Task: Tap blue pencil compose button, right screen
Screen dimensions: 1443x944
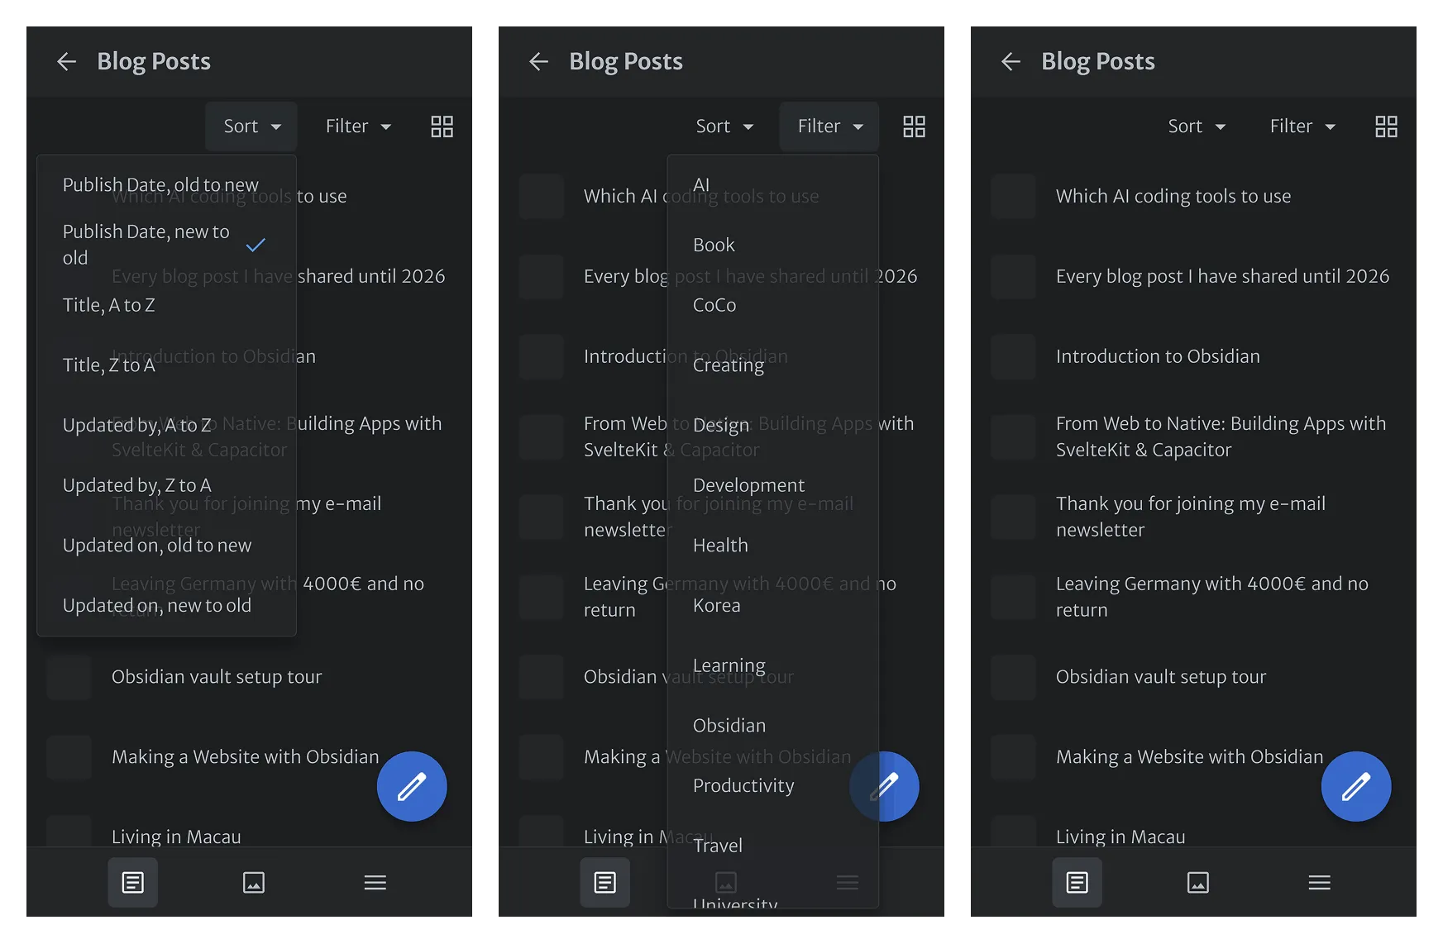Action: (x=1356, y=786)
